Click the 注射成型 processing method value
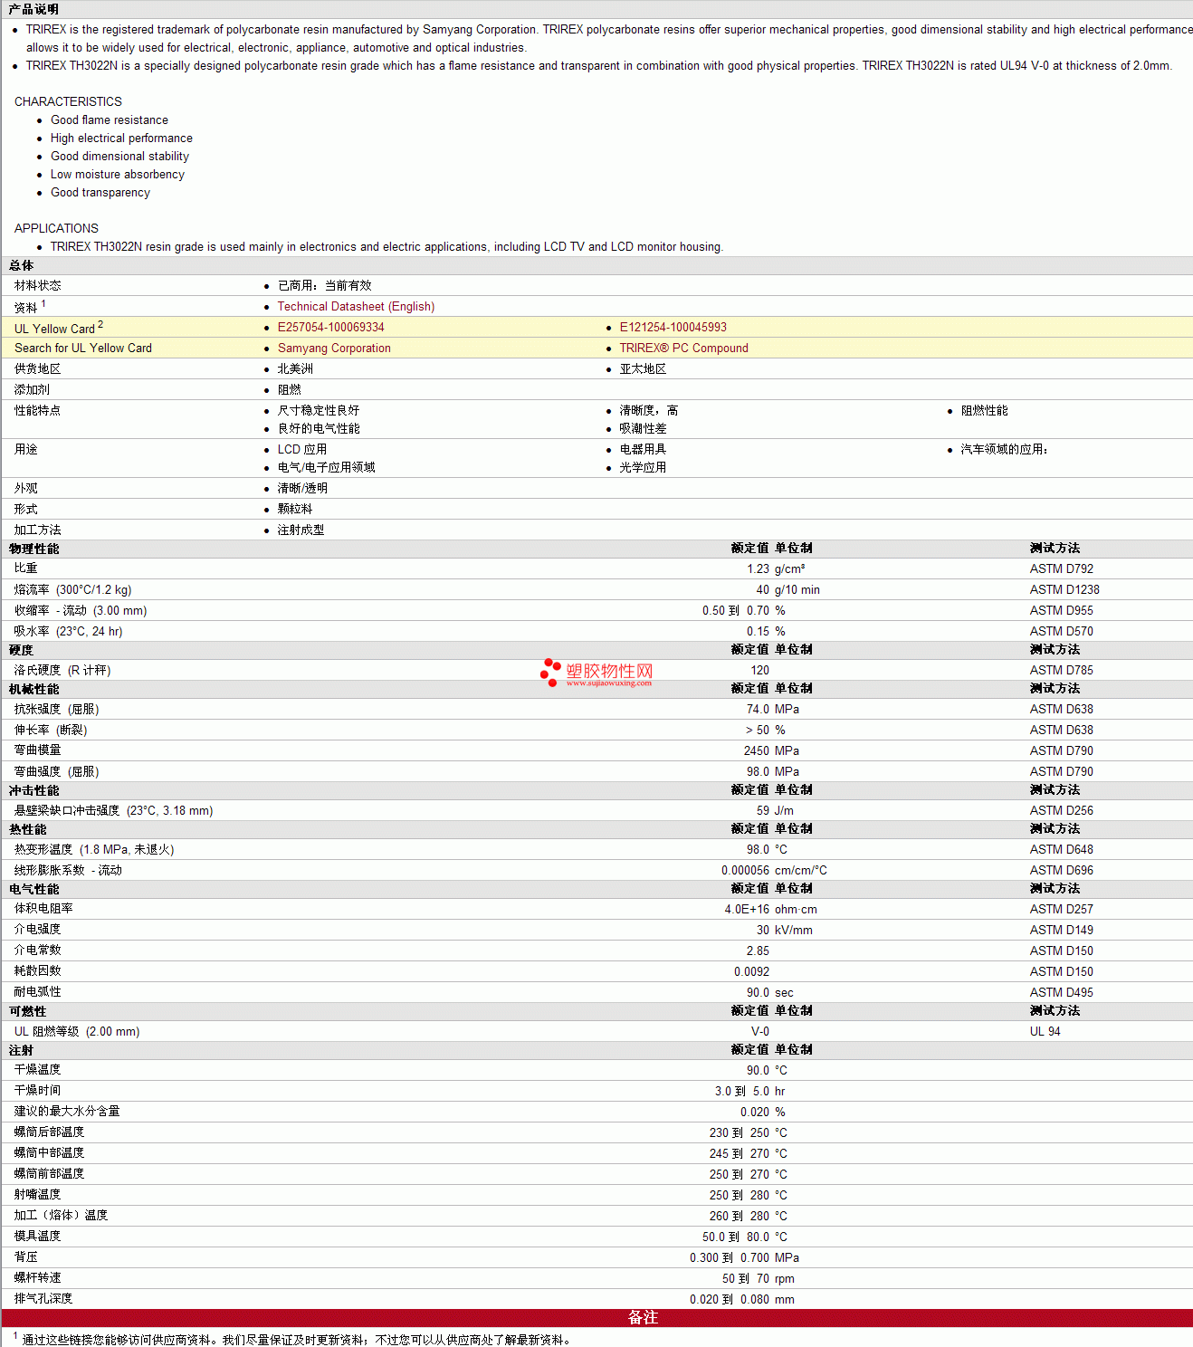The height and width of the screenshot is (1347, 1193). (x=301, y=530)
